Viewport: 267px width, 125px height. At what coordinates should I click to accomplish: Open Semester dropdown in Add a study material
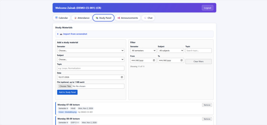90,50
